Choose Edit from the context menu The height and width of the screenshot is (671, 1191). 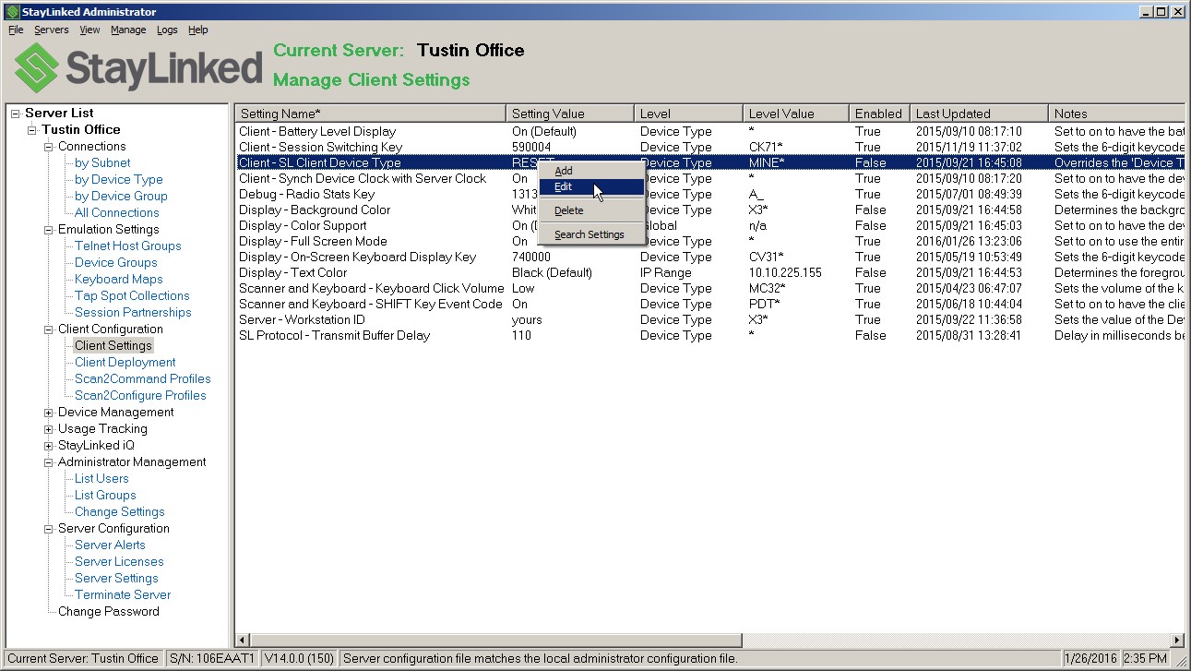click(590, 186)
